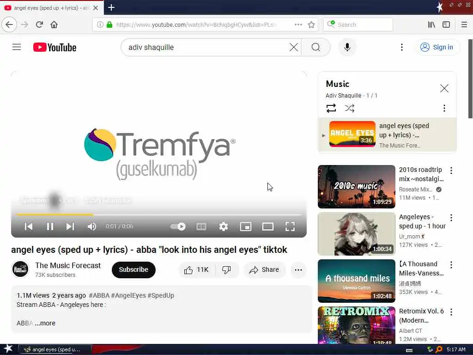Seek using the video progress bar
The image size is (473, 355).
(x=159, y=214)
